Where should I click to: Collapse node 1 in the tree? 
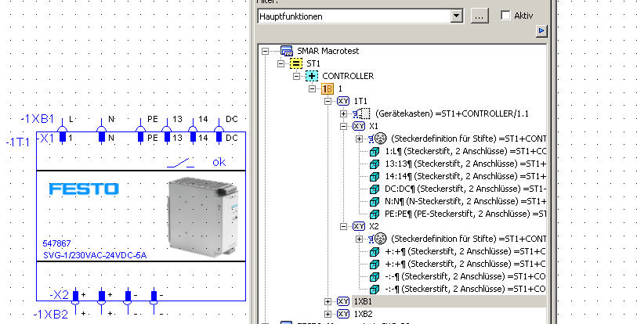point(312,88)
